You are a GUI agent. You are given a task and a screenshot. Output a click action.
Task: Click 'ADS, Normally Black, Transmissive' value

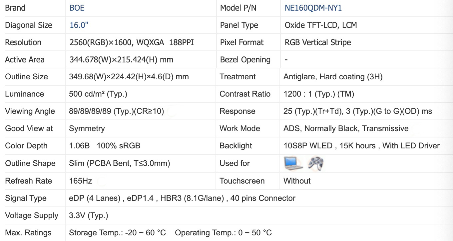[346, 128]
